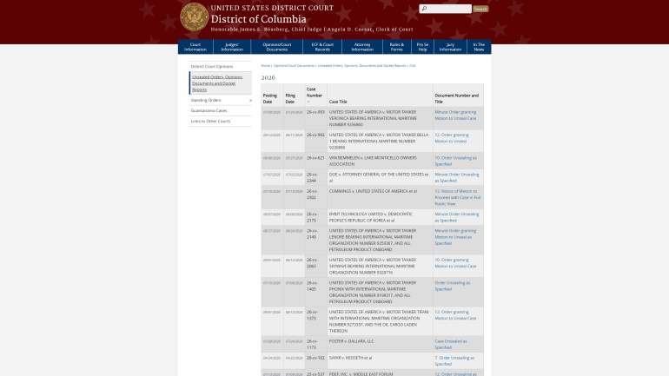Click the Posting Date column header
The height and width of the screenshot is (376, 669).
tap(269, 98)
